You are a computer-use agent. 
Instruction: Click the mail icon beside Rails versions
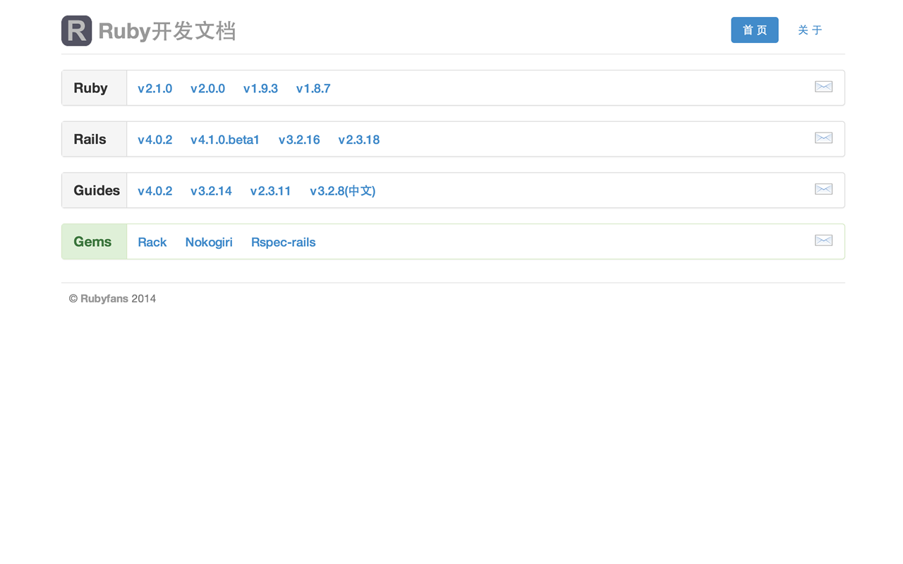pyautogui.click(x=823, y=137)
